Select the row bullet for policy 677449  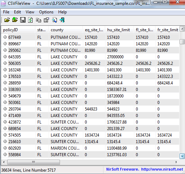coord(5,37)
